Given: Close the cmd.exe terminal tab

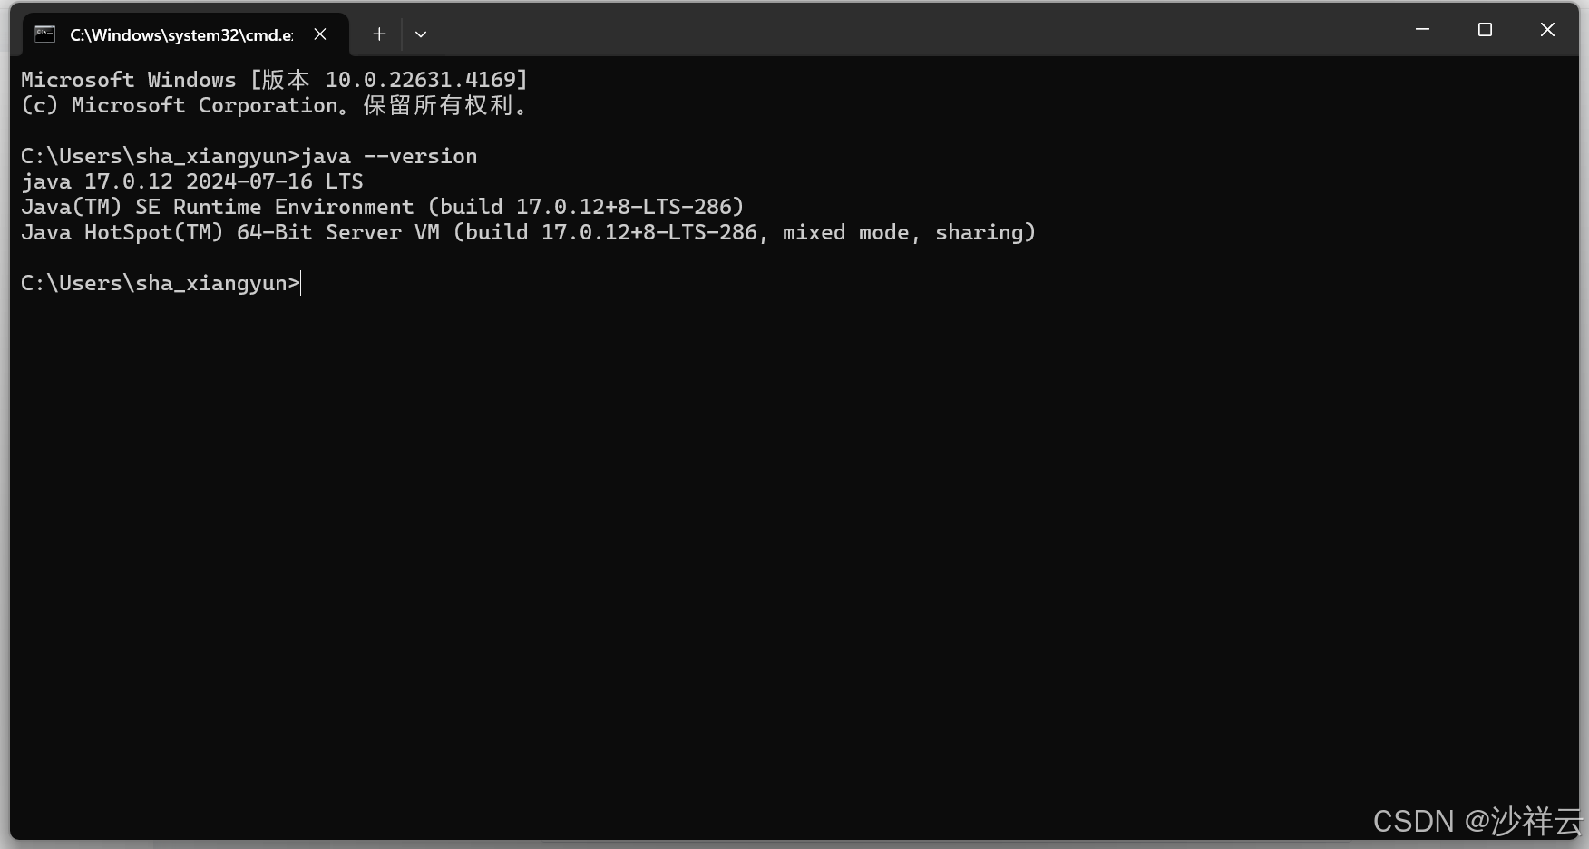Looking at the screenshot, I should click(x=320, y=34).
